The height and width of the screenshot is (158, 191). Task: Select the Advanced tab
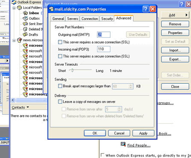point(124,18)
